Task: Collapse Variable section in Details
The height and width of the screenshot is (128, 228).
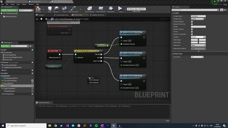Action: point(172,13)
